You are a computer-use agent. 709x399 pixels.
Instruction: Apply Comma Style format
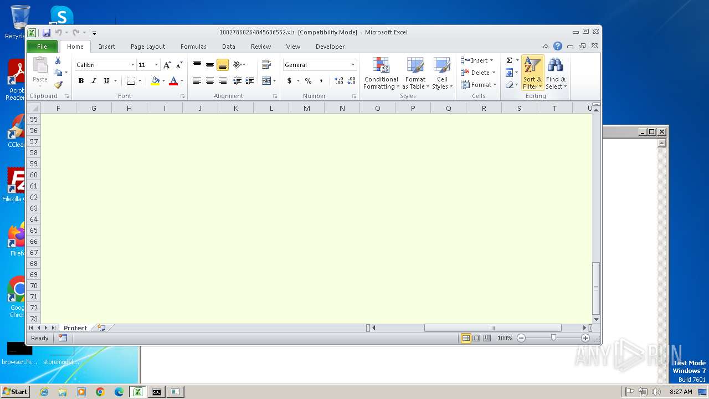click(x=321, y=81)
